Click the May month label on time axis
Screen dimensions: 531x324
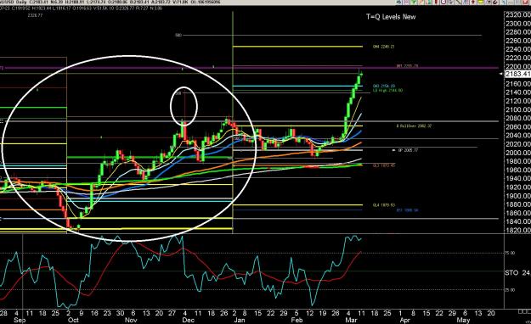pyautogui.click(x=463, y=320)
